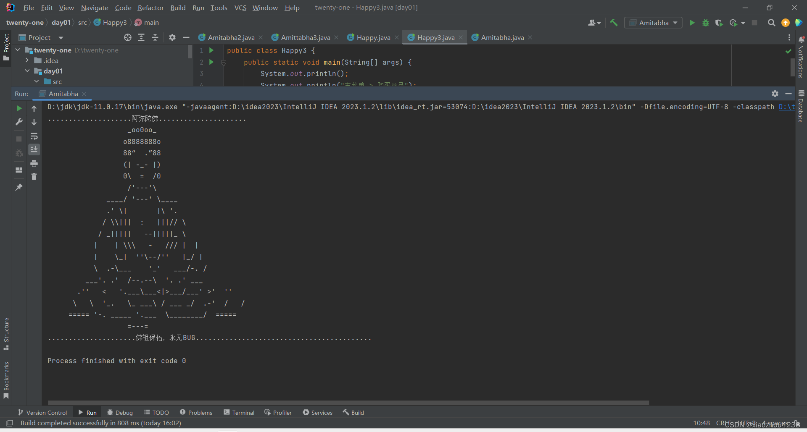
Task: Build the project using the hammer icon
Action: pos(614,23)
